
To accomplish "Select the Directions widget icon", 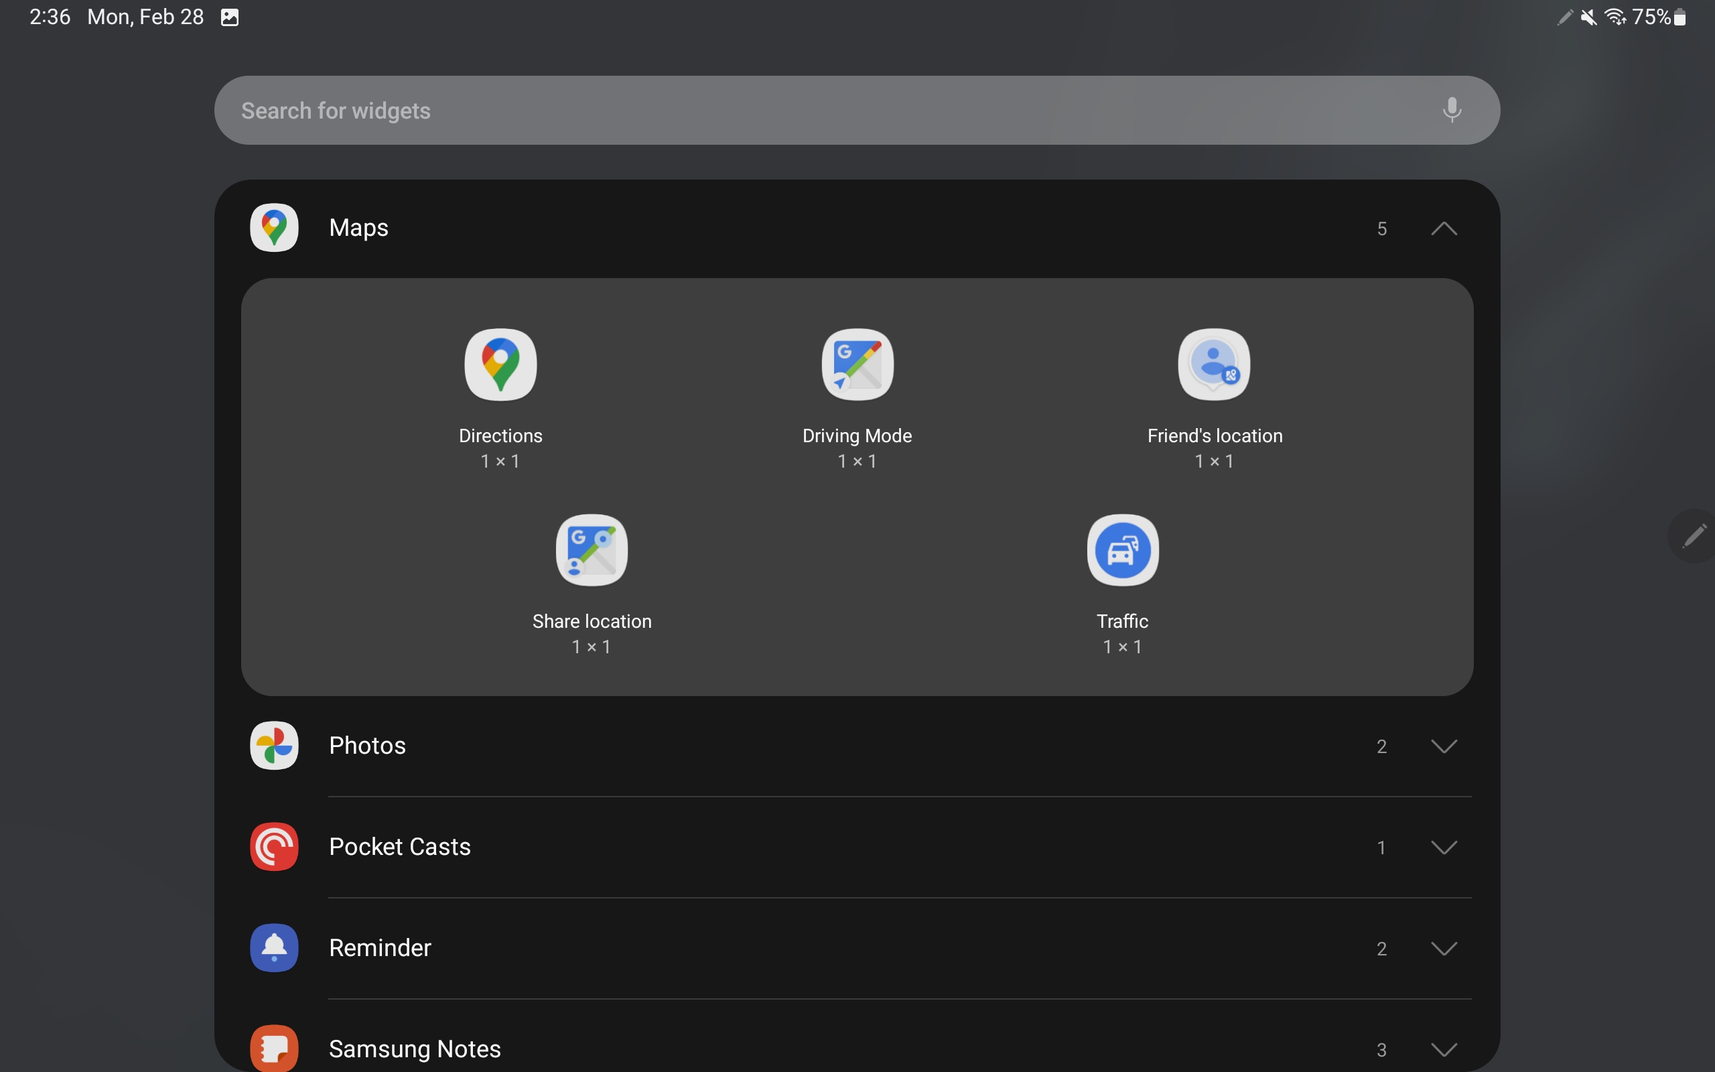I will point(500,364).
